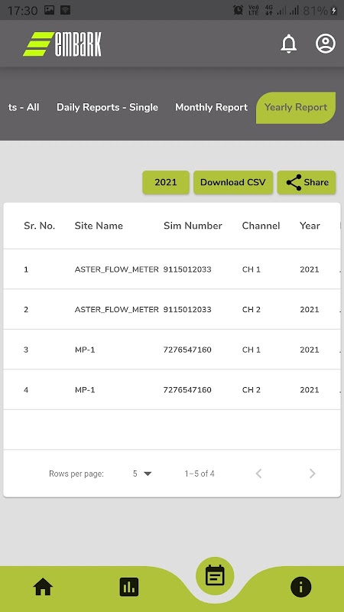Switch to the Monthly Report tab
Image resolution: width=344 pixels, height=612 pixels.
click(212, 107)
